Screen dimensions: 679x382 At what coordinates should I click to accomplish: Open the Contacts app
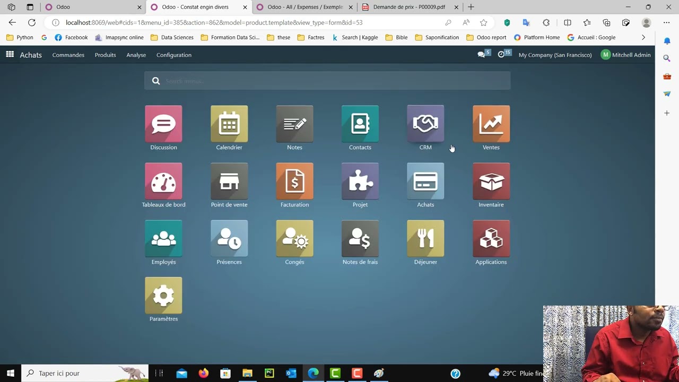pyautogui.click(x=360, y=124)
